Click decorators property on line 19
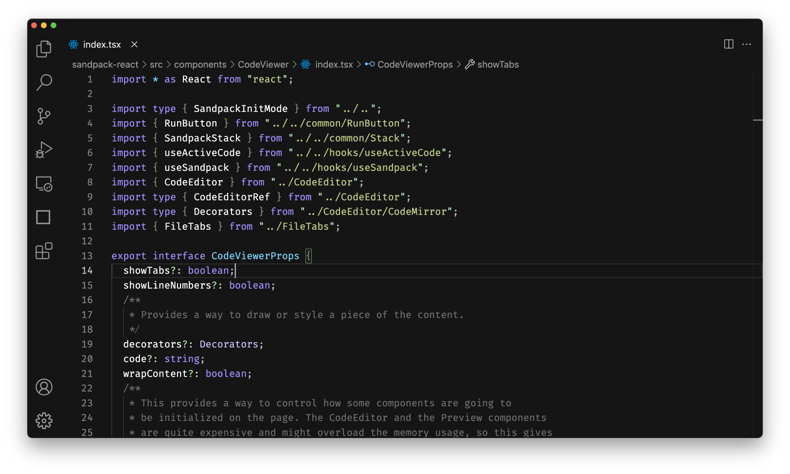Screen dimensions: 790x474 click(152, 344)
